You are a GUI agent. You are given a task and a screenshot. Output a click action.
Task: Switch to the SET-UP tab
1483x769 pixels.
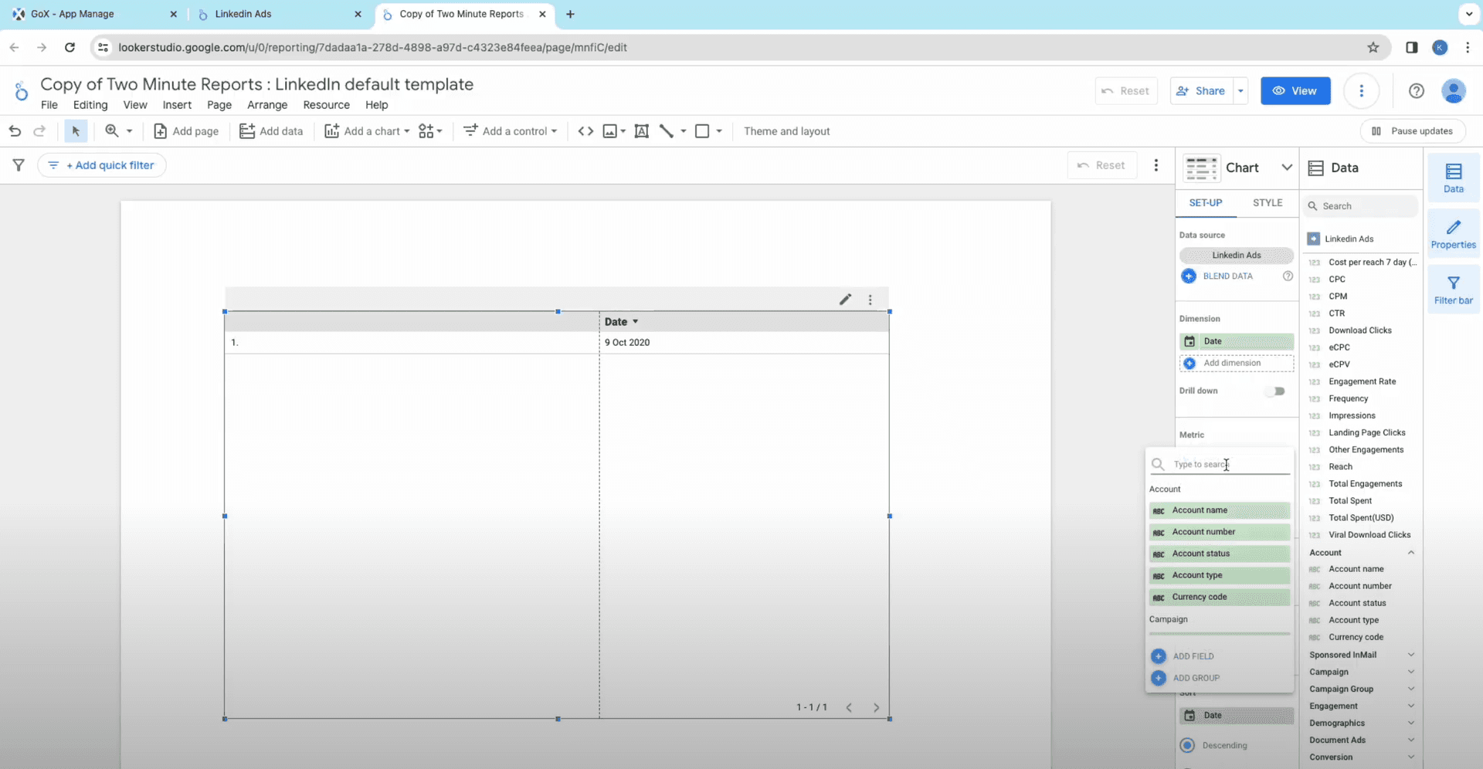click(1206, 203)
